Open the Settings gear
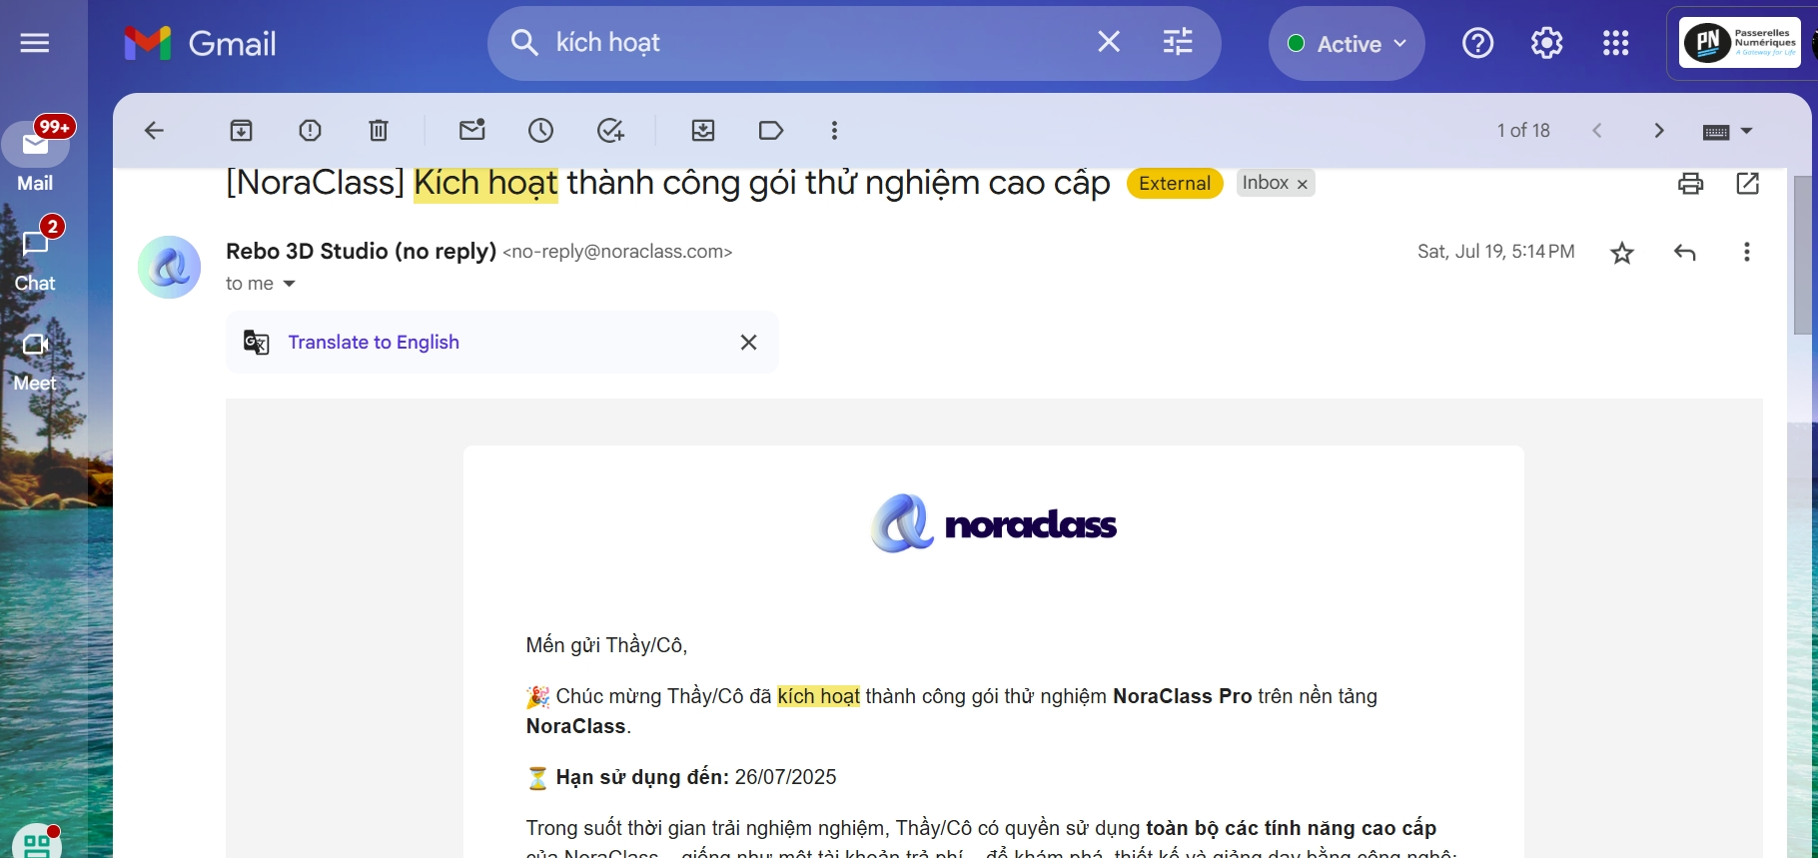Screen dimensions: 1818x858 1546,43
